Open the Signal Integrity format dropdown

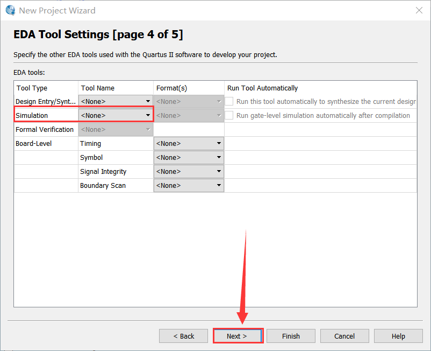click(189, 172)
